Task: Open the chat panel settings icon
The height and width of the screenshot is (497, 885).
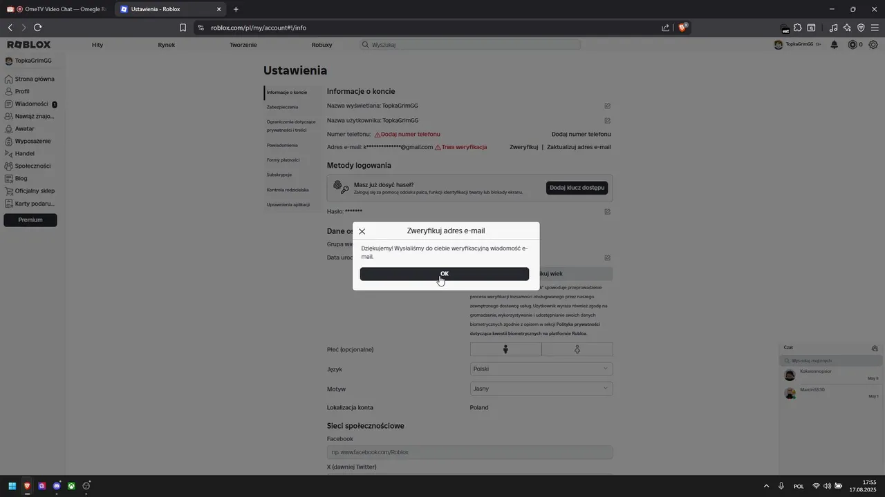Action: pyautogui.click(x=875, y=348)
